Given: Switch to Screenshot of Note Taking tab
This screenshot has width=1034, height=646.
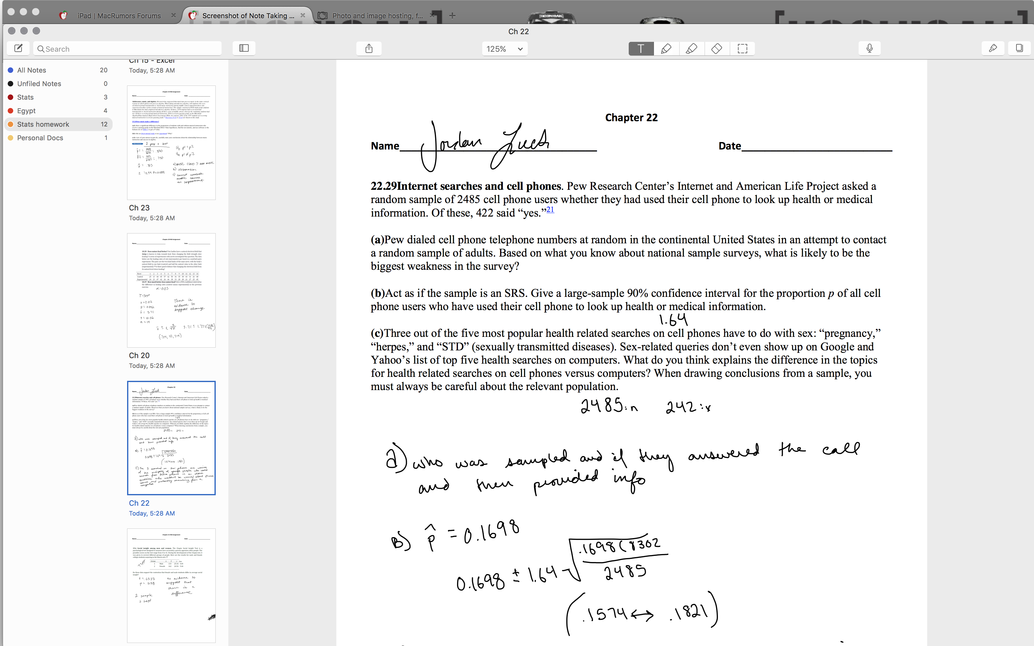Looking at the screenshot, I should (x=248, y=15).
